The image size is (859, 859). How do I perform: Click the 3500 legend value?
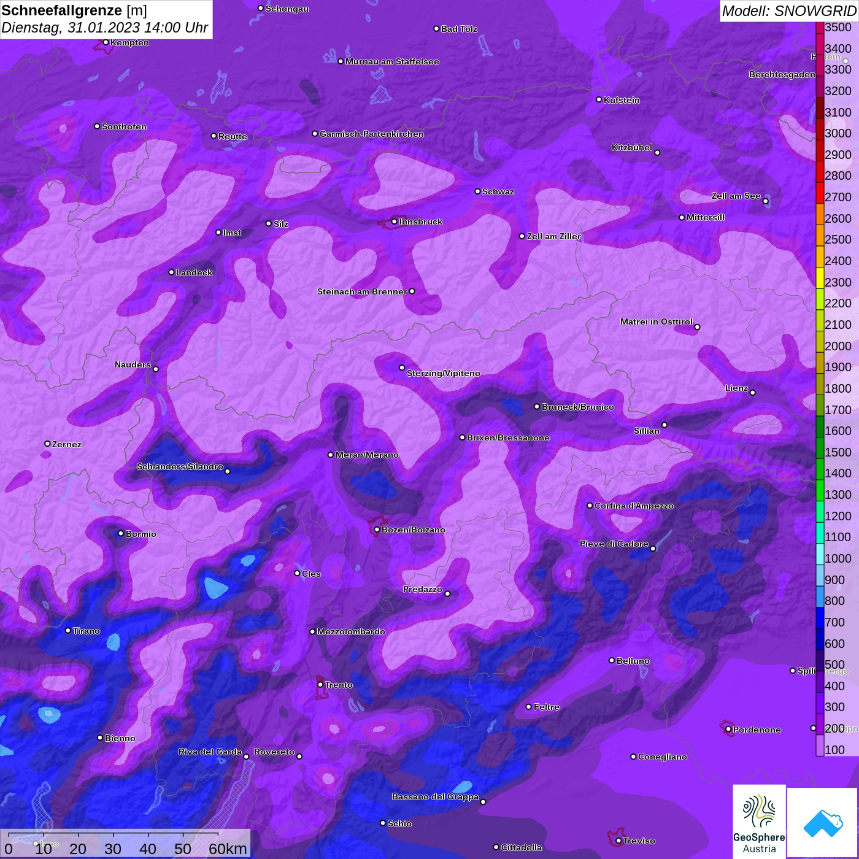tap(838, 27)
